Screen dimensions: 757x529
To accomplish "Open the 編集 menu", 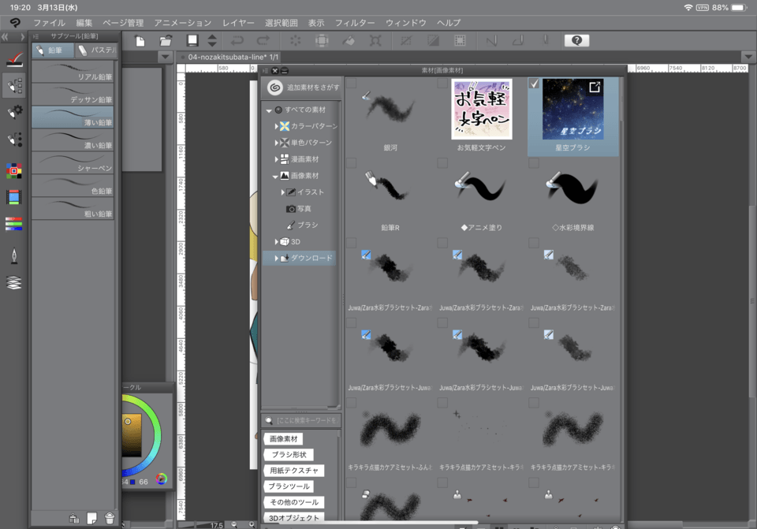I will pyautogui.click(x=84, y=23).
